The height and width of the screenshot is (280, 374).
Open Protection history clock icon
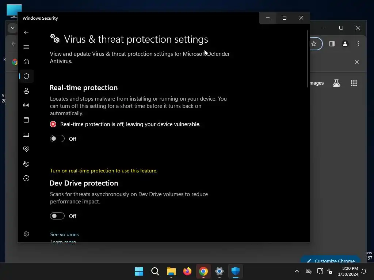point(26,178)
